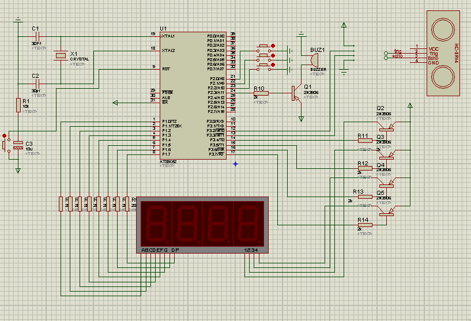Select transistor Q2
471x321 pixels.
point(387,127)
